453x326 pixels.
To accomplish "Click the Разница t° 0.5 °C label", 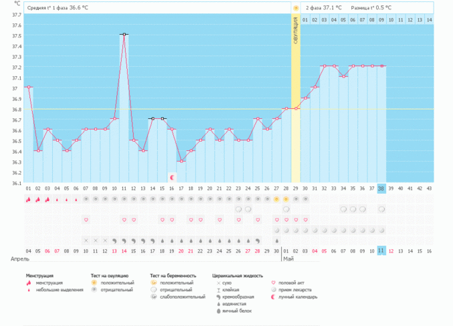I will tap(371, 8).
